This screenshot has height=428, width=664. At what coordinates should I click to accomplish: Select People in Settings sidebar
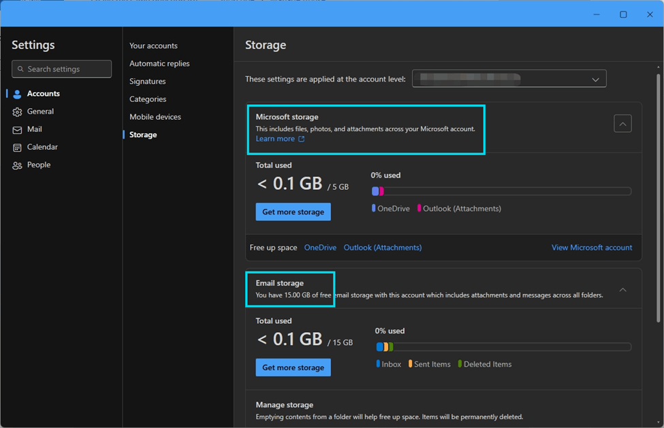click(x=39, y=165)
